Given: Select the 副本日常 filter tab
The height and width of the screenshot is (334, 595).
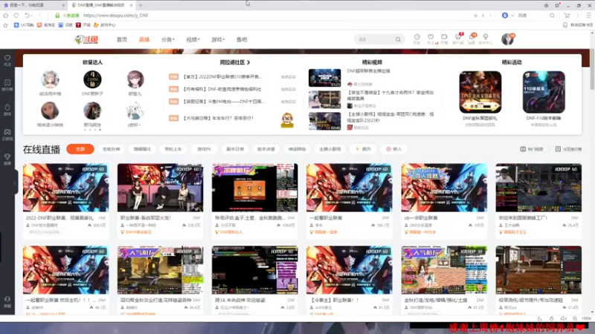Looking at the screenshot, I should pos(235,149).
